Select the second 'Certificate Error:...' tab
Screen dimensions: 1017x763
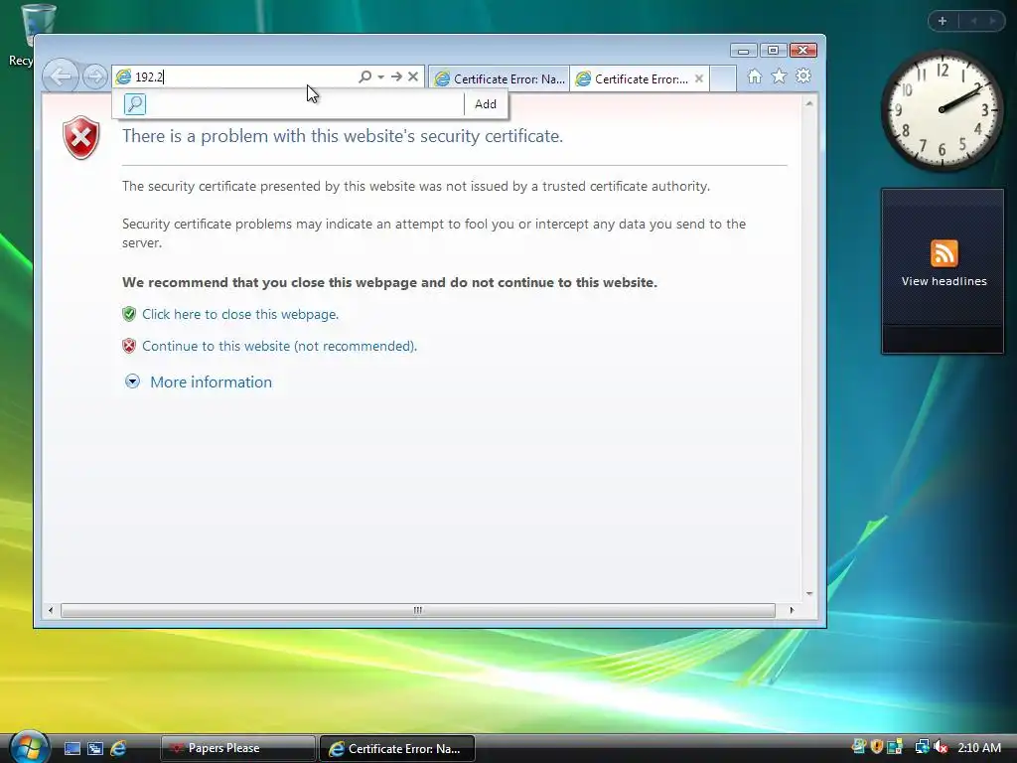tap(633, 79)
